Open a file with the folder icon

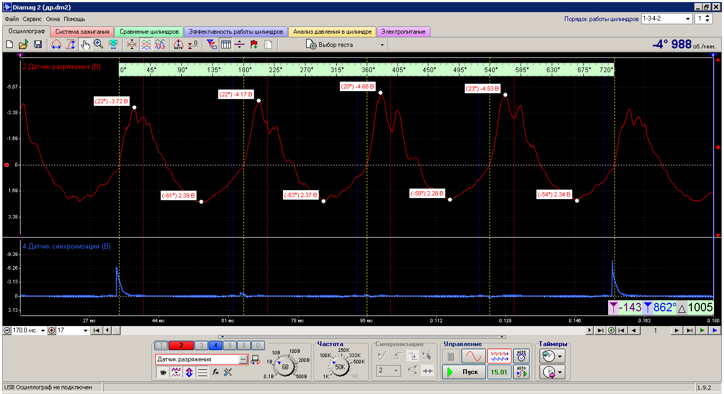pyautogui.click(x=24, y=45)
